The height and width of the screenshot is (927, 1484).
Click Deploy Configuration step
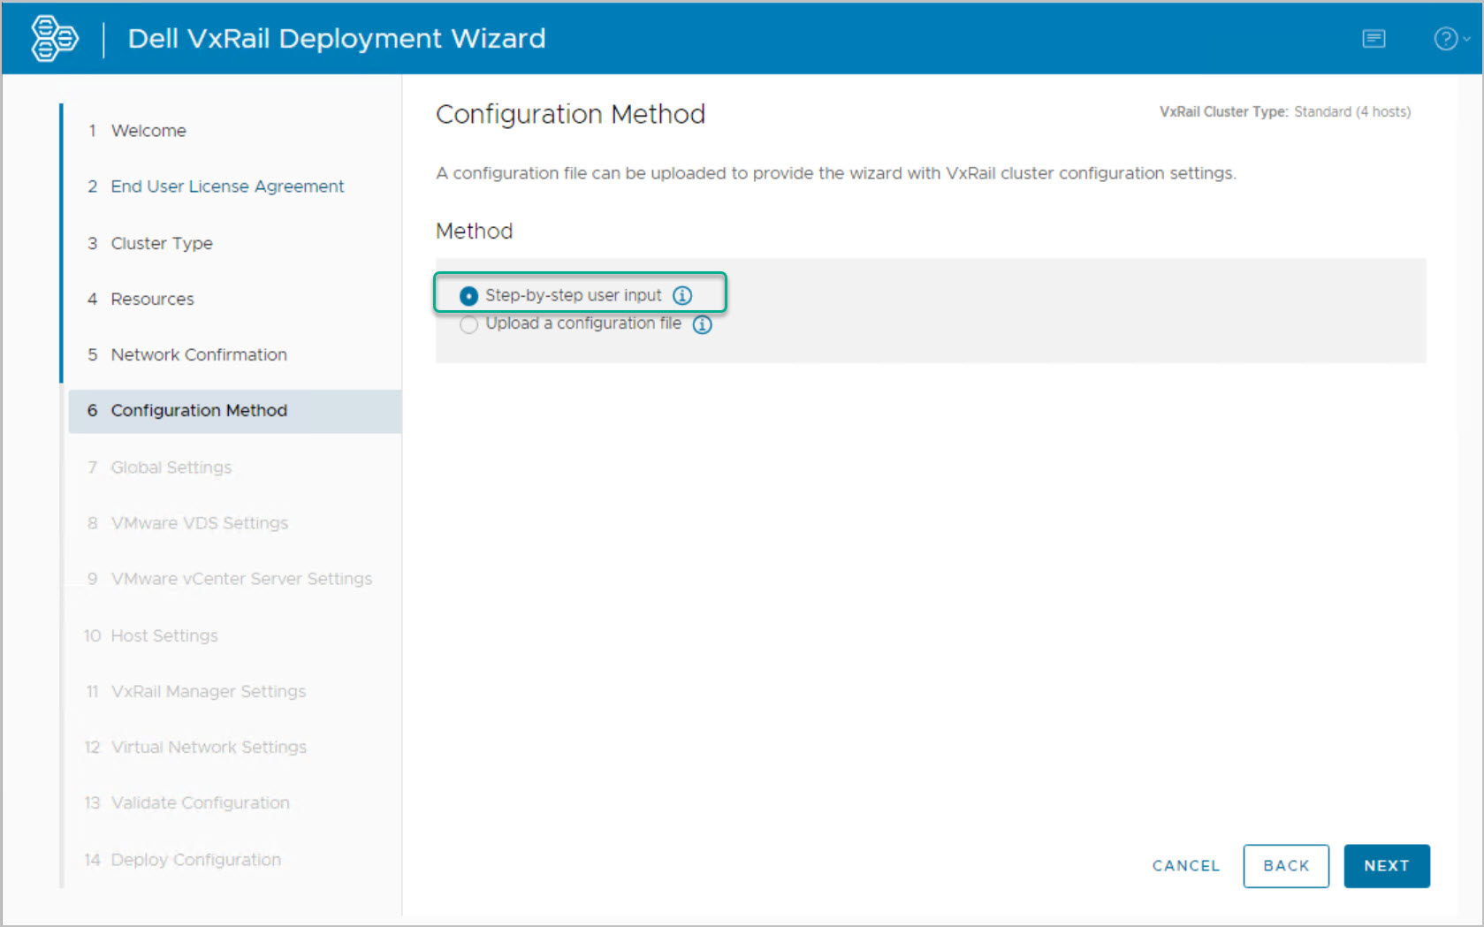click(x=195, y=860)
